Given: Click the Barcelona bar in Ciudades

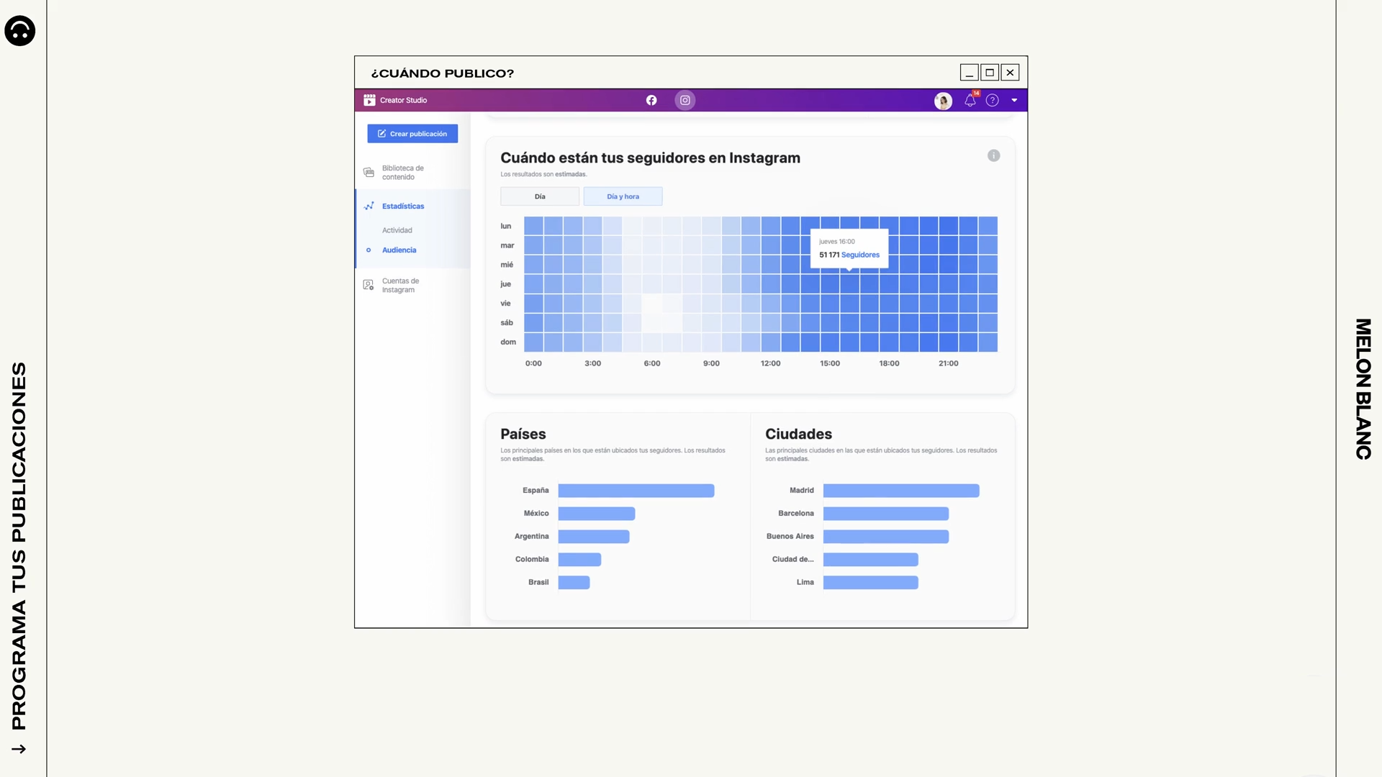Looking at the screenshot, I should [x=886, y=514].
